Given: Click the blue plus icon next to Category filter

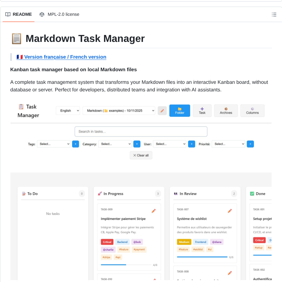Looking at the screenshot, I should [x=137, y=144].
